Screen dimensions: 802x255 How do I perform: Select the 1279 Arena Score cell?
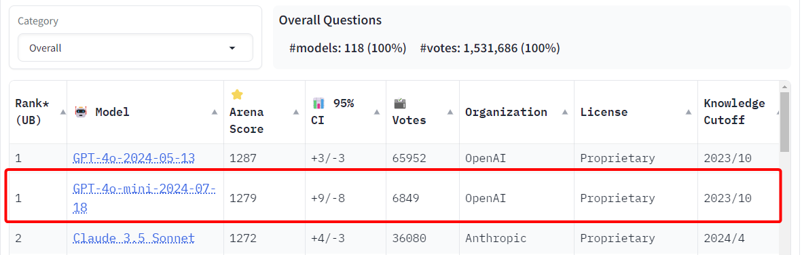click(x=239, y=198)
